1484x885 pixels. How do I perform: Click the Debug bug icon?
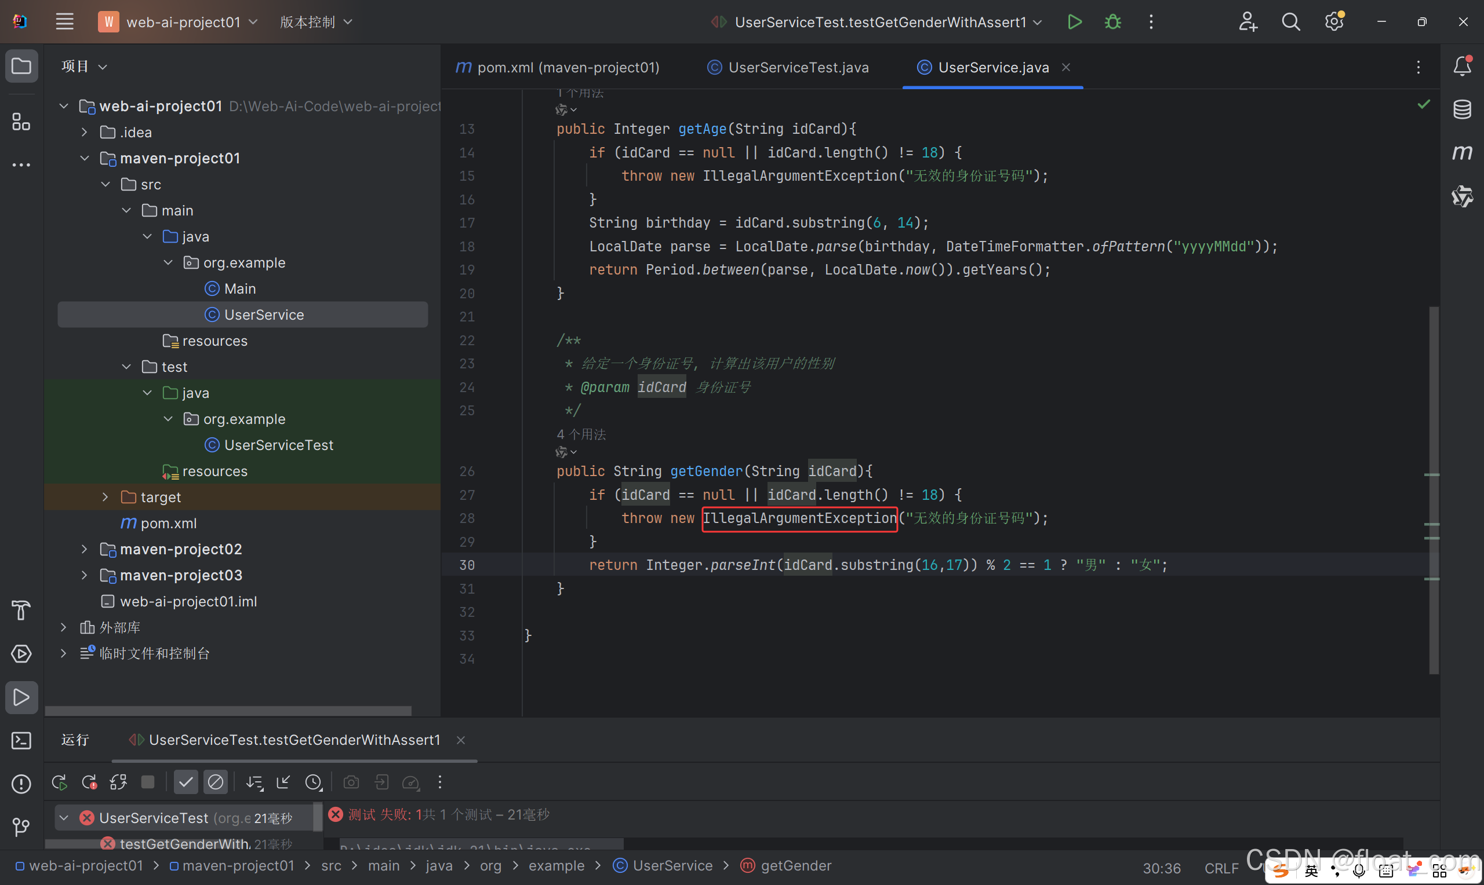pyautogui.click(x=1113, y=22)
